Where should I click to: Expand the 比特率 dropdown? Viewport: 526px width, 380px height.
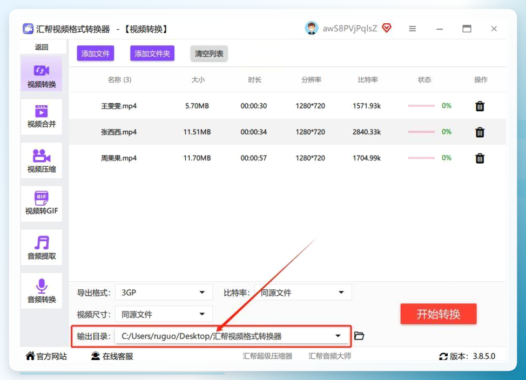[303, 293]
